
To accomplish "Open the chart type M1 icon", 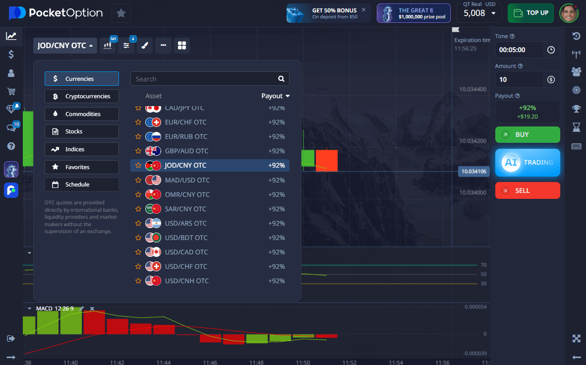I will point(108,46).
